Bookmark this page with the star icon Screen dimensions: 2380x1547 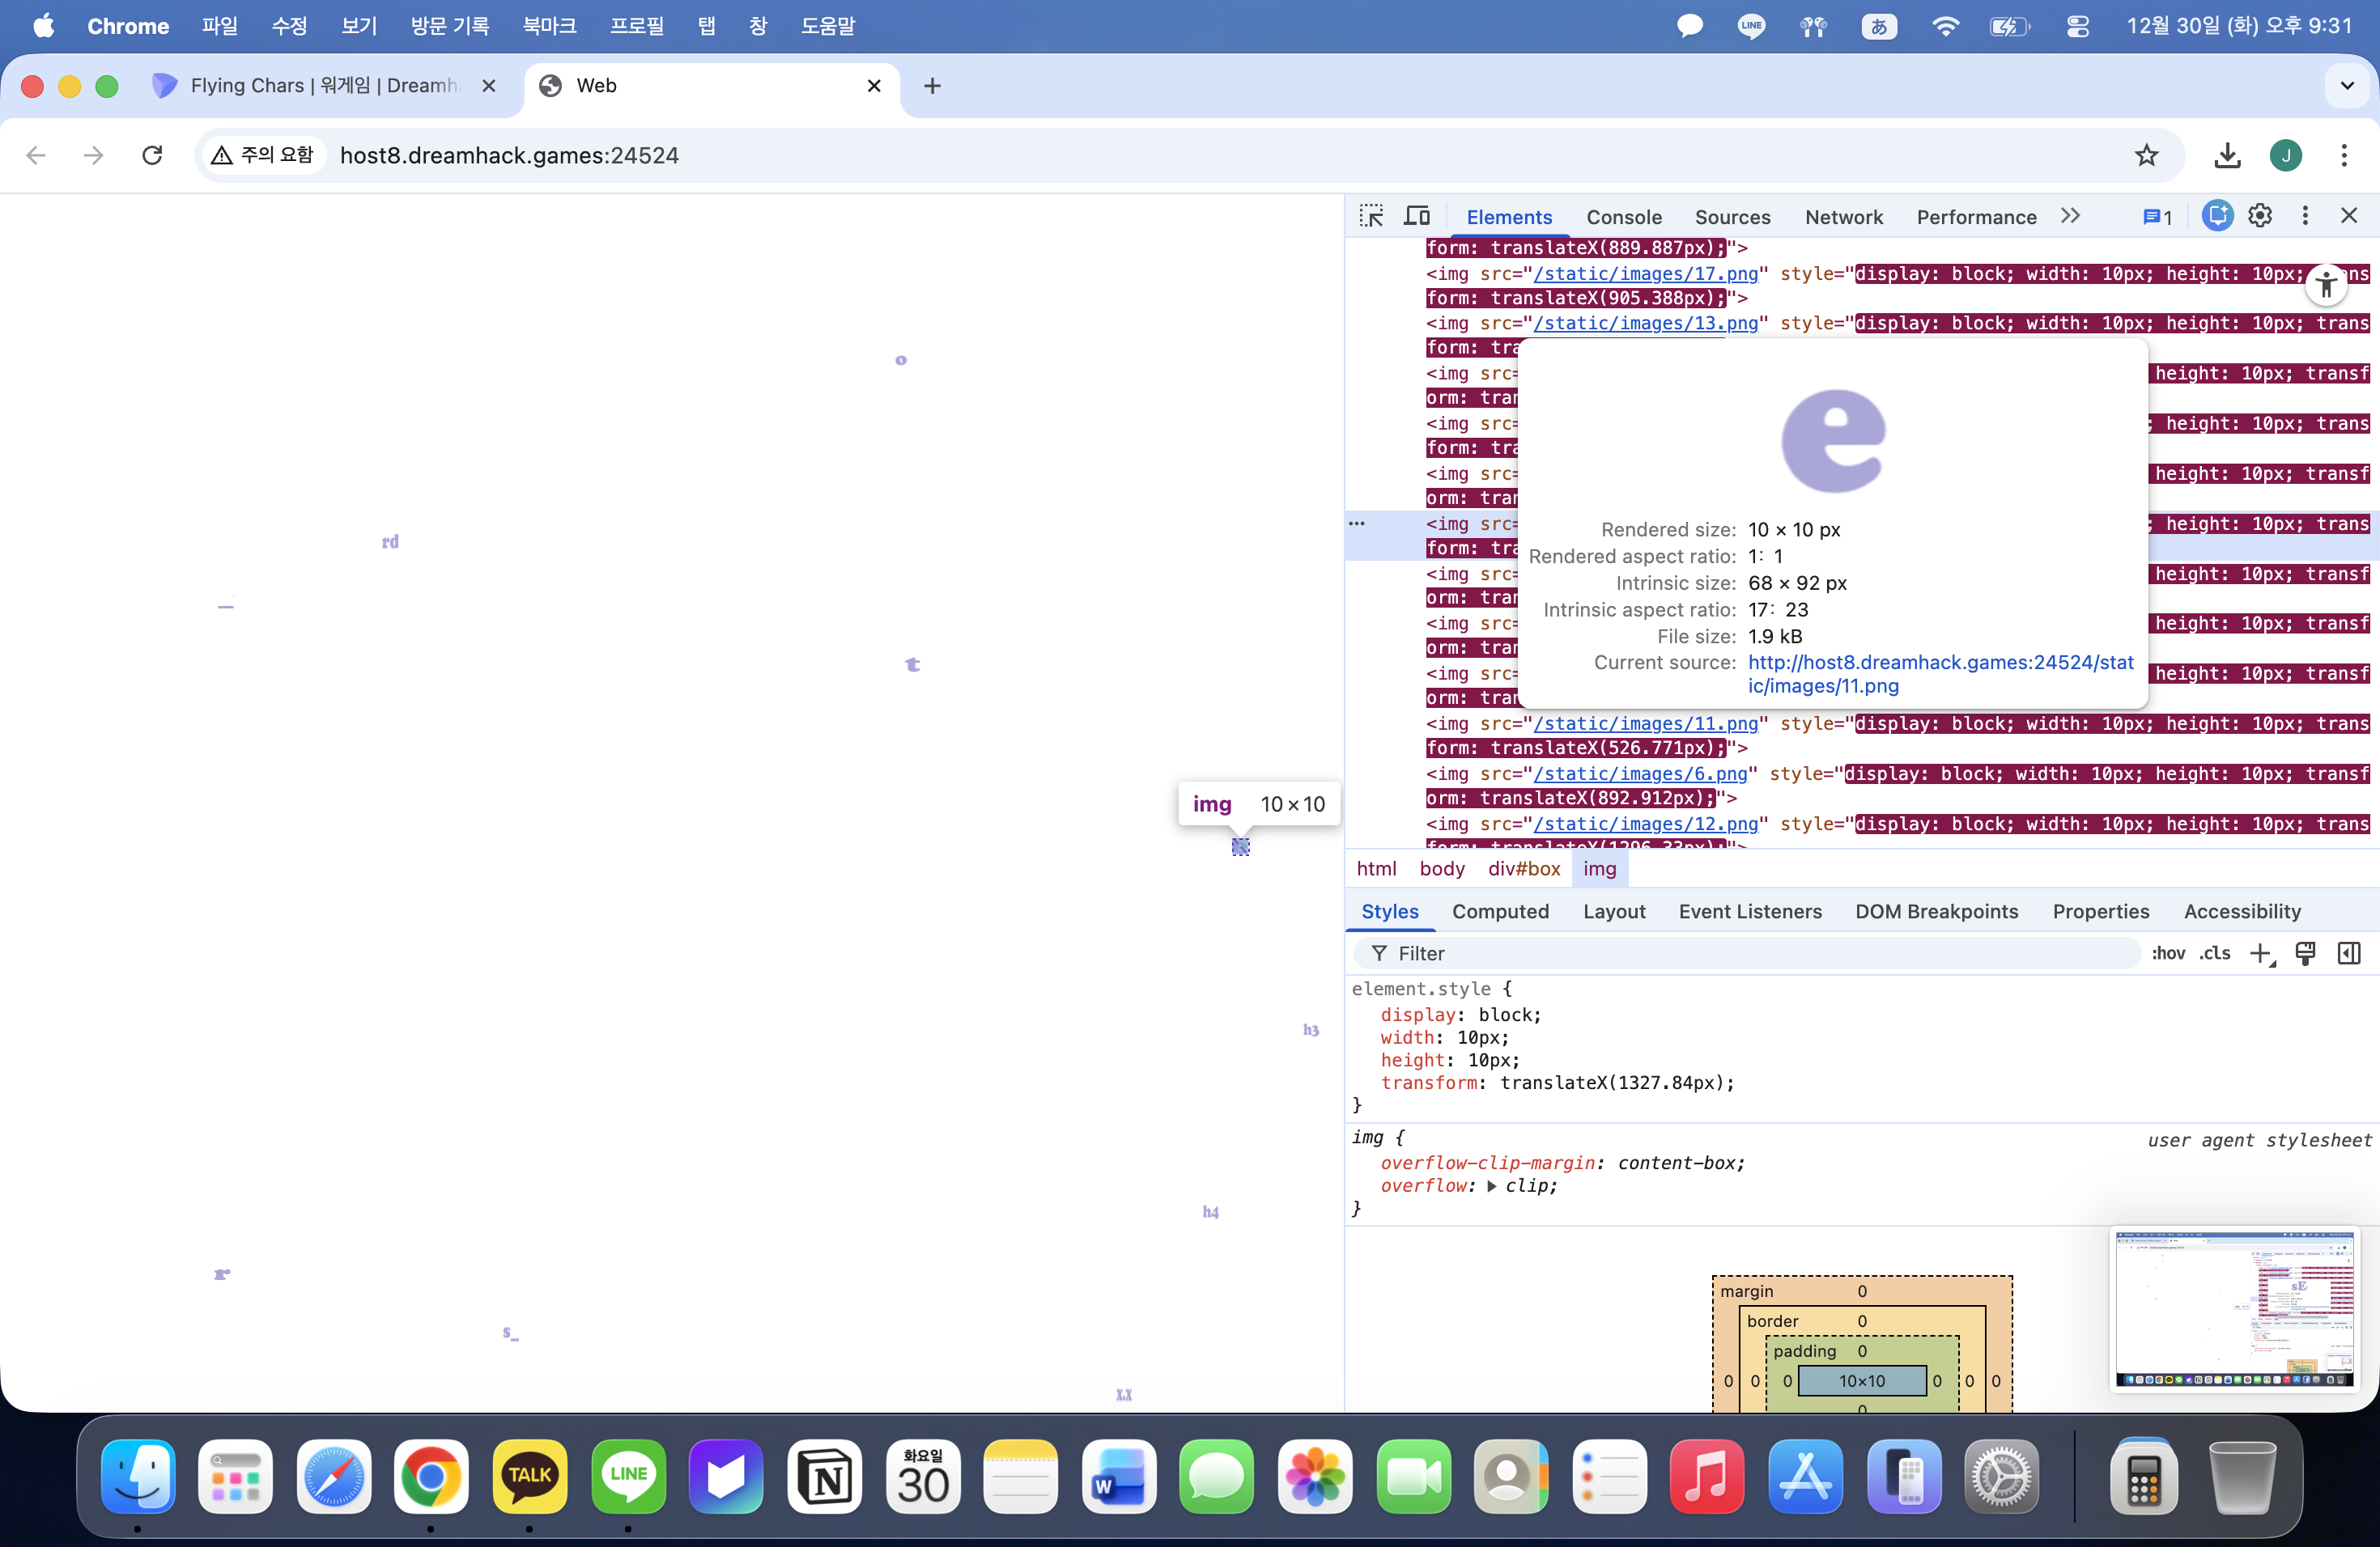tap(2146, 155)
